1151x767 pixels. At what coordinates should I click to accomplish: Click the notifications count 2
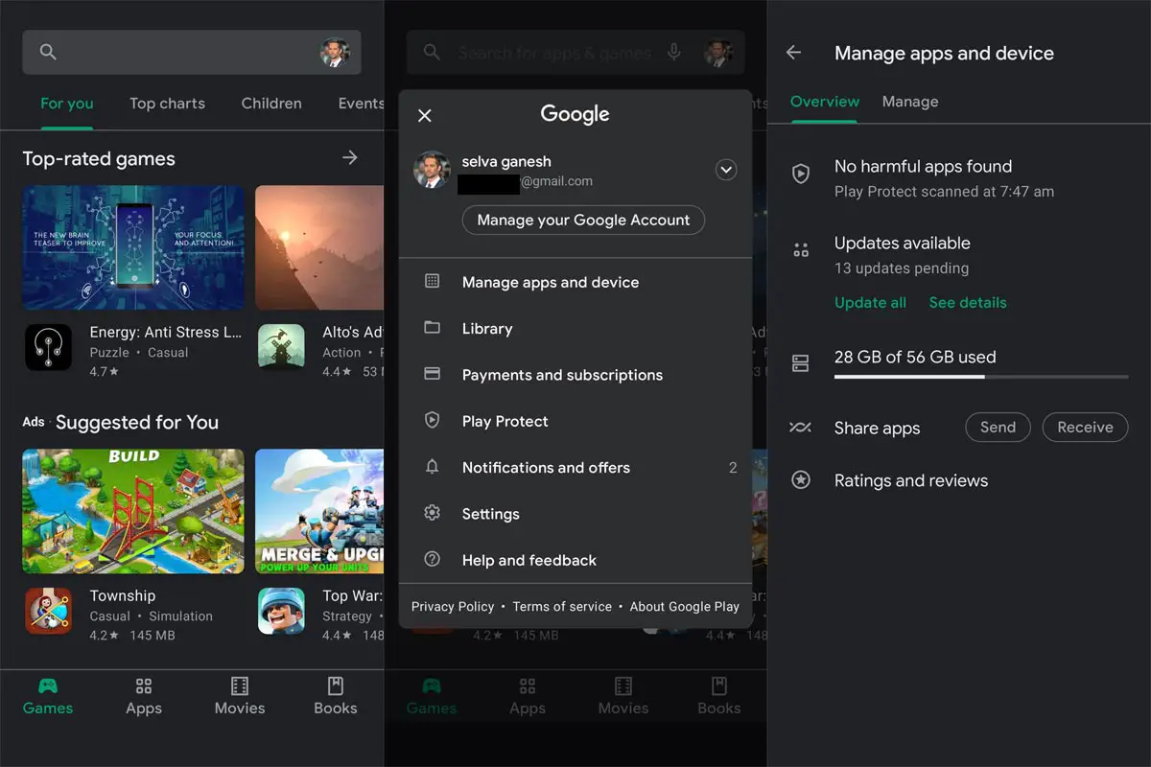[x=733, y=468]
